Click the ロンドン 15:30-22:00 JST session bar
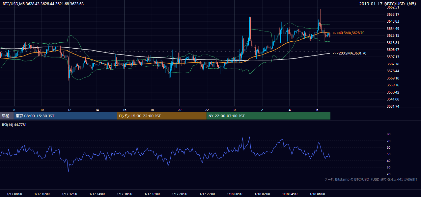Viewport: 421px width, 197px height. coord(162,116)
